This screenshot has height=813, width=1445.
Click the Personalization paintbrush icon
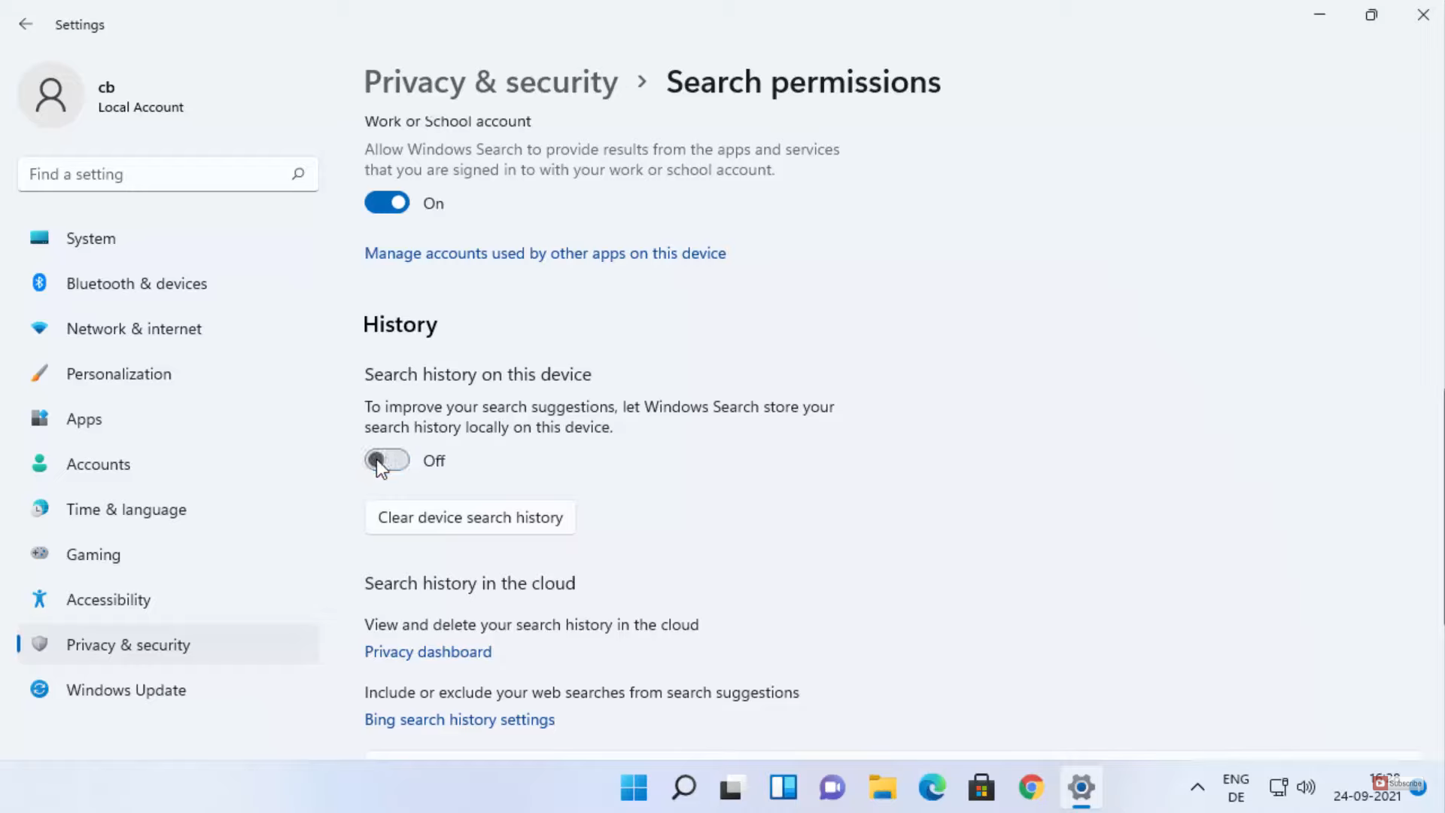[x=39, y=373]
